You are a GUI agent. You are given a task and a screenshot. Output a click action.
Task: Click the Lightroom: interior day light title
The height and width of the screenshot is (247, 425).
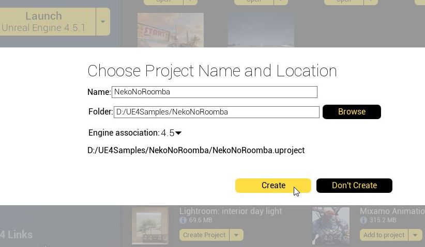pyautogui.click(x=231, y=211)
